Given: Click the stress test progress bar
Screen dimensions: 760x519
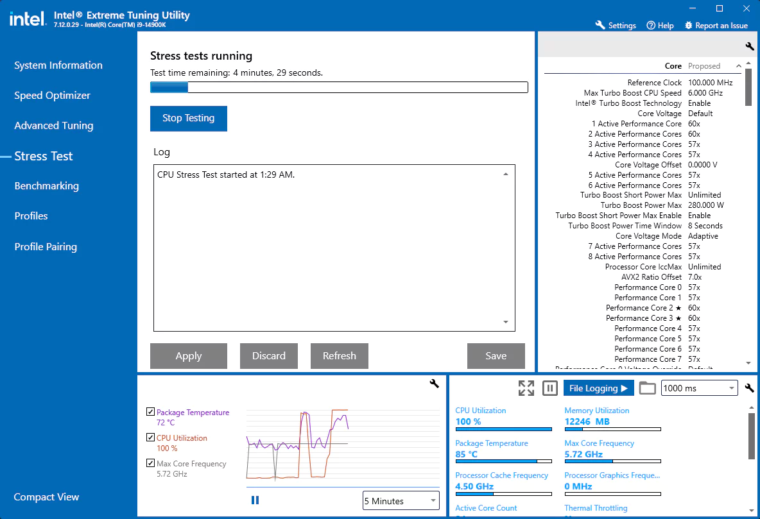Looking at the screenshot, I should pyautogui.click(x=339, y=87).
